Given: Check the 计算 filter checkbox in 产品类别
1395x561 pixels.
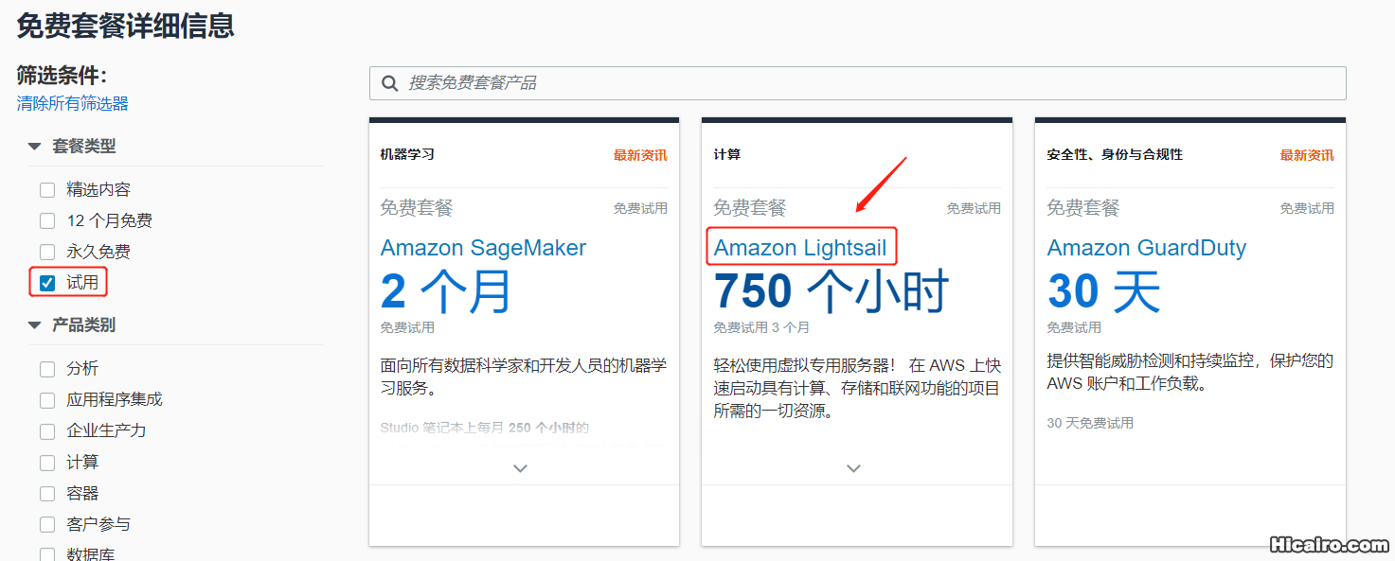Looking at the screenshot, I should pos(47,463).
